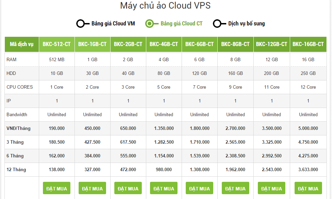
Task: Click the 5.000.000 monthly price cell
Action: 308,128
